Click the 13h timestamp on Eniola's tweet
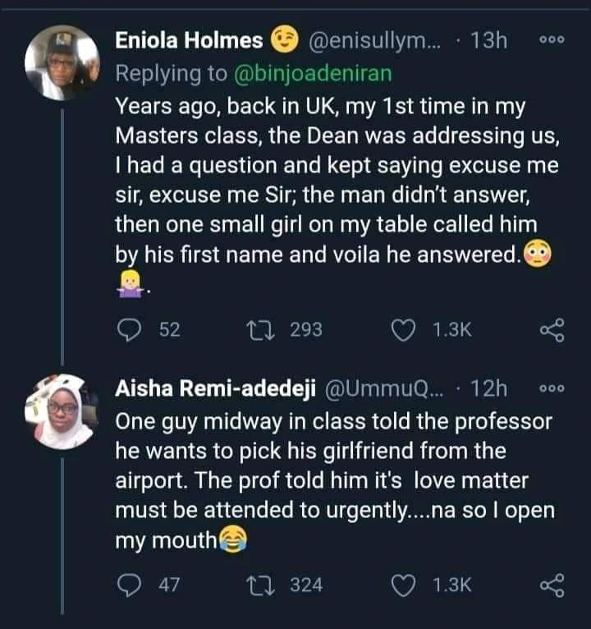 click(489, 41)
